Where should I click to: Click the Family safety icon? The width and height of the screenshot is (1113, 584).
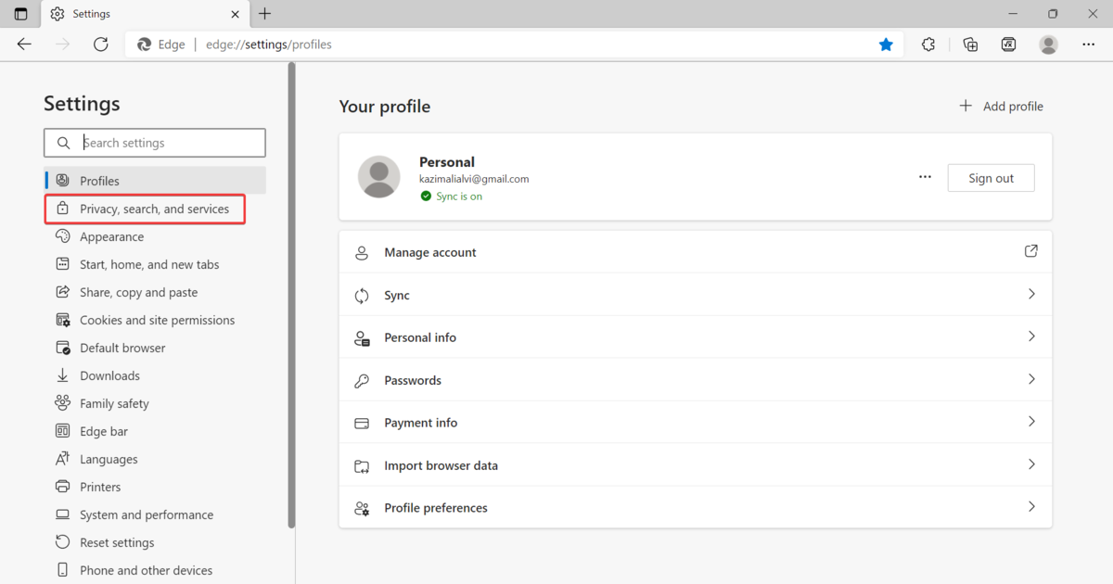pyautogui.click(x=62, y=403)
